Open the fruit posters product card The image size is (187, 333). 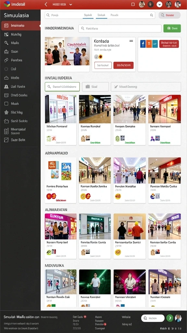(x=61, y=180)
